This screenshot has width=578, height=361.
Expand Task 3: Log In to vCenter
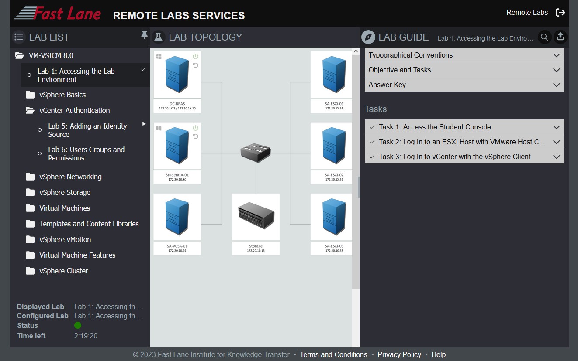pos(464,157)
